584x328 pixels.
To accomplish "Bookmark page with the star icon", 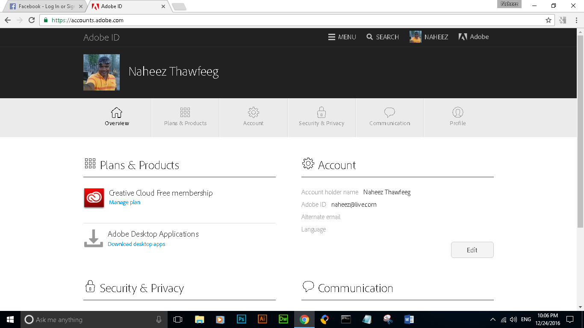I will (x=548, y=20).
